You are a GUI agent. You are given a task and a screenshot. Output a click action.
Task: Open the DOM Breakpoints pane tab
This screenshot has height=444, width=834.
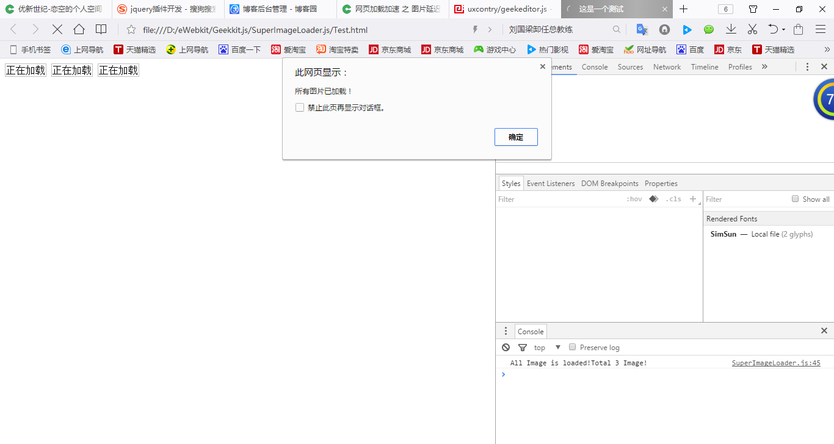610,184
